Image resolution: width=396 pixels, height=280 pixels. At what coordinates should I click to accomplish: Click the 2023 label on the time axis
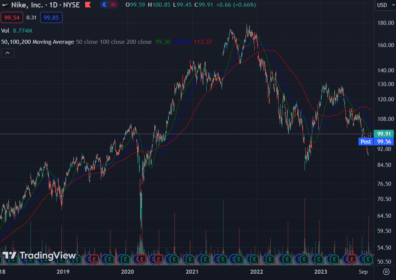click(x=321, y=272)
